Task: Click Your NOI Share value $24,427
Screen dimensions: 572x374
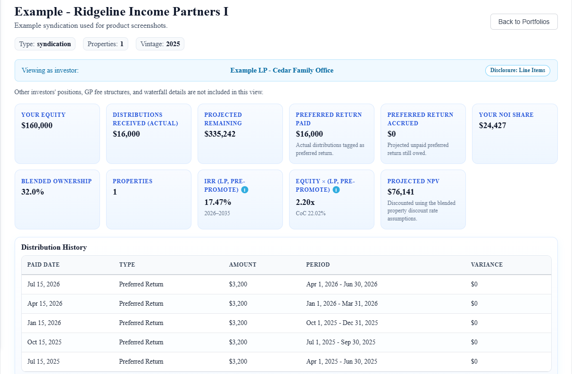Action: coord(493,126)
